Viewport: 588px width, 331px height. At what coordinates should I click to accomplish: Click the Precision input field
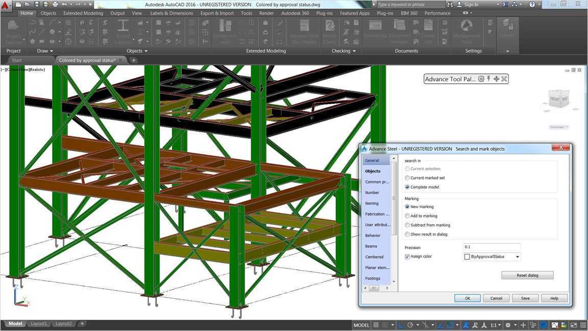pos(492,247)
